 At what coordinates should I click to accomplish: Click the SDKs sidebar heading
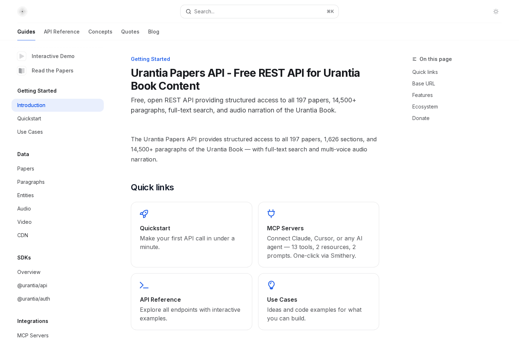tap(24, 258)
